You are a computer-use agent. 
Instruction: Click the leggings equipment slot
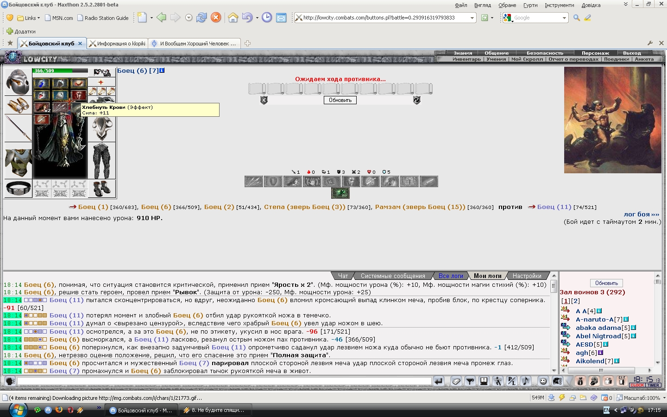point(101,161)
